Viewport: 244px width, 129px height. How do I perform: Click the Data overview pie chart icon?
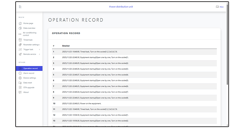click(x=20, y=28)
